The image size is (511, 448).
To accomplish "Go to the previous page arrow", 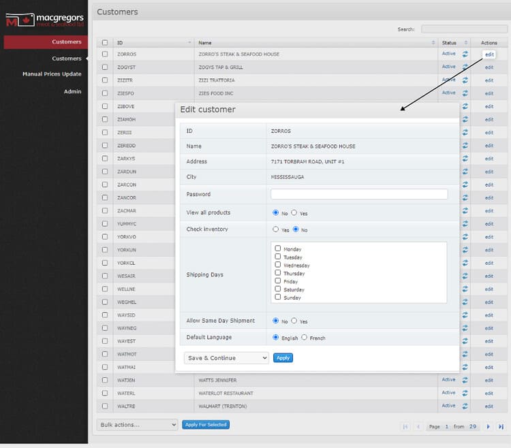I will (x=418, y=426).
